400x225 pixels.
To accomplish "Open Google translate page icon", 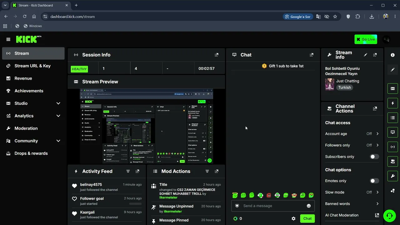I will click(x=318, y=17).
